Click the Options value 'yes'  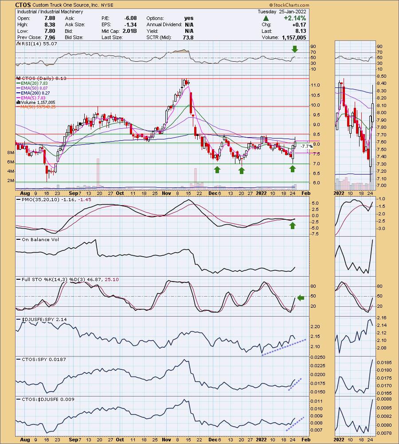(x=189, y=18)
